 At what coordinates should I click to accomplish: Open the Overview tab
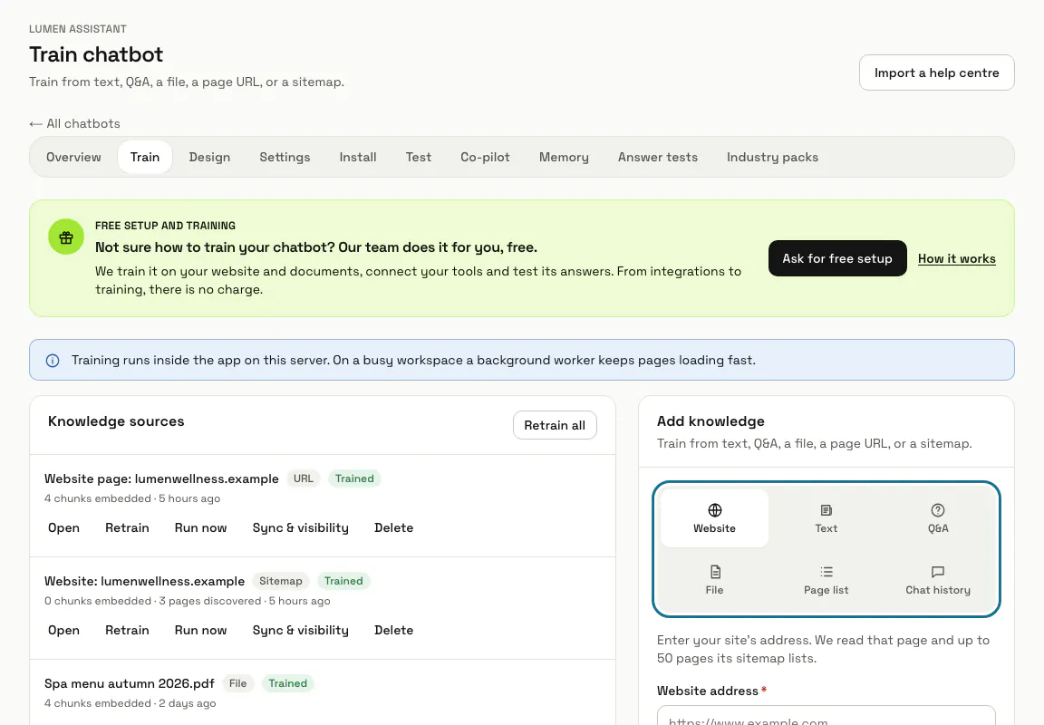click(74, 157)
